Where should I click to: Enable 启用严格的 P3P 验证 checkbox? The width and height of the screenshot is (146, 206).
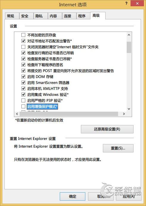tap(23, 100)
